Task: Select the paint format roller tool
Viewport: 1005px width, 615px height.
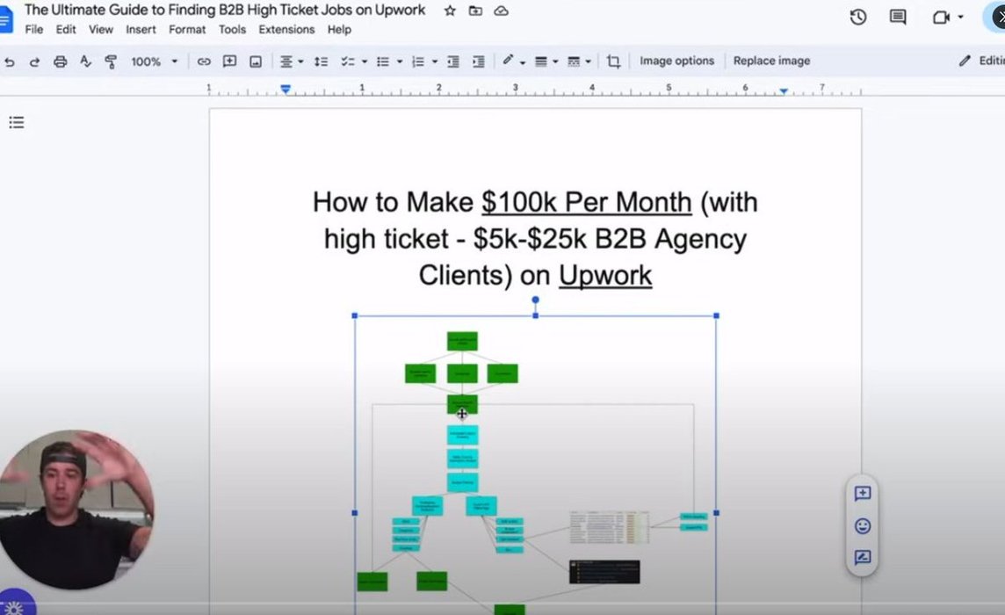Action: 111,61
